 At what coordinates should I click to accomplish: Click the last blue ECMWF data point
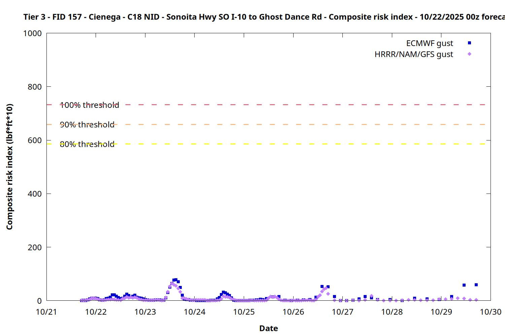click(x=476, y=285)
